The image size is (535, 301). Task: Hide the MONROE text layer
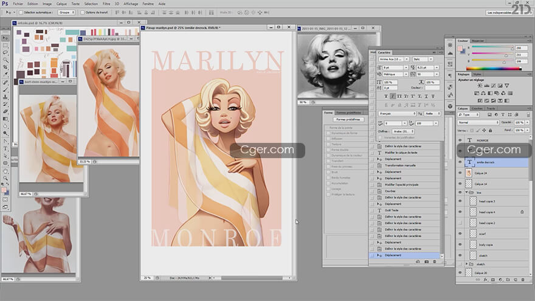[460, 140]
